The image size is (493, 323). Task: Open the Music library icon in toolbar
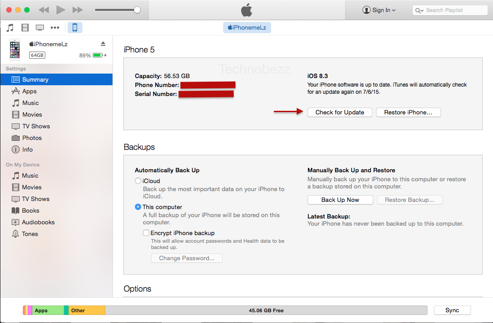pyautogui.click(x=10, y=28)
